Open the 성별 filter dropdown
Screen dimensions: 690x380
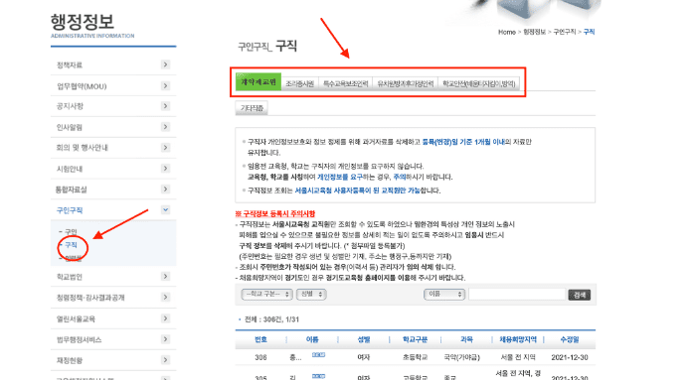pos(311,294)
